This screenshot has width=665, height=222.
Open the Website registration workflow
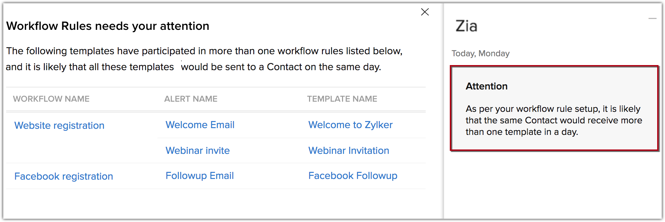pyautogui.click(x=59, y=125)
